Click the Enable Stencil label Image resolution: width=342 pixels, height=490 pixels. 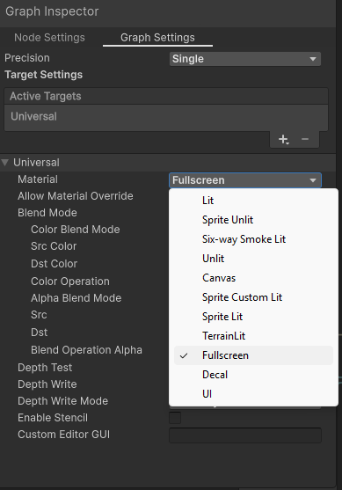coord(53,418)
